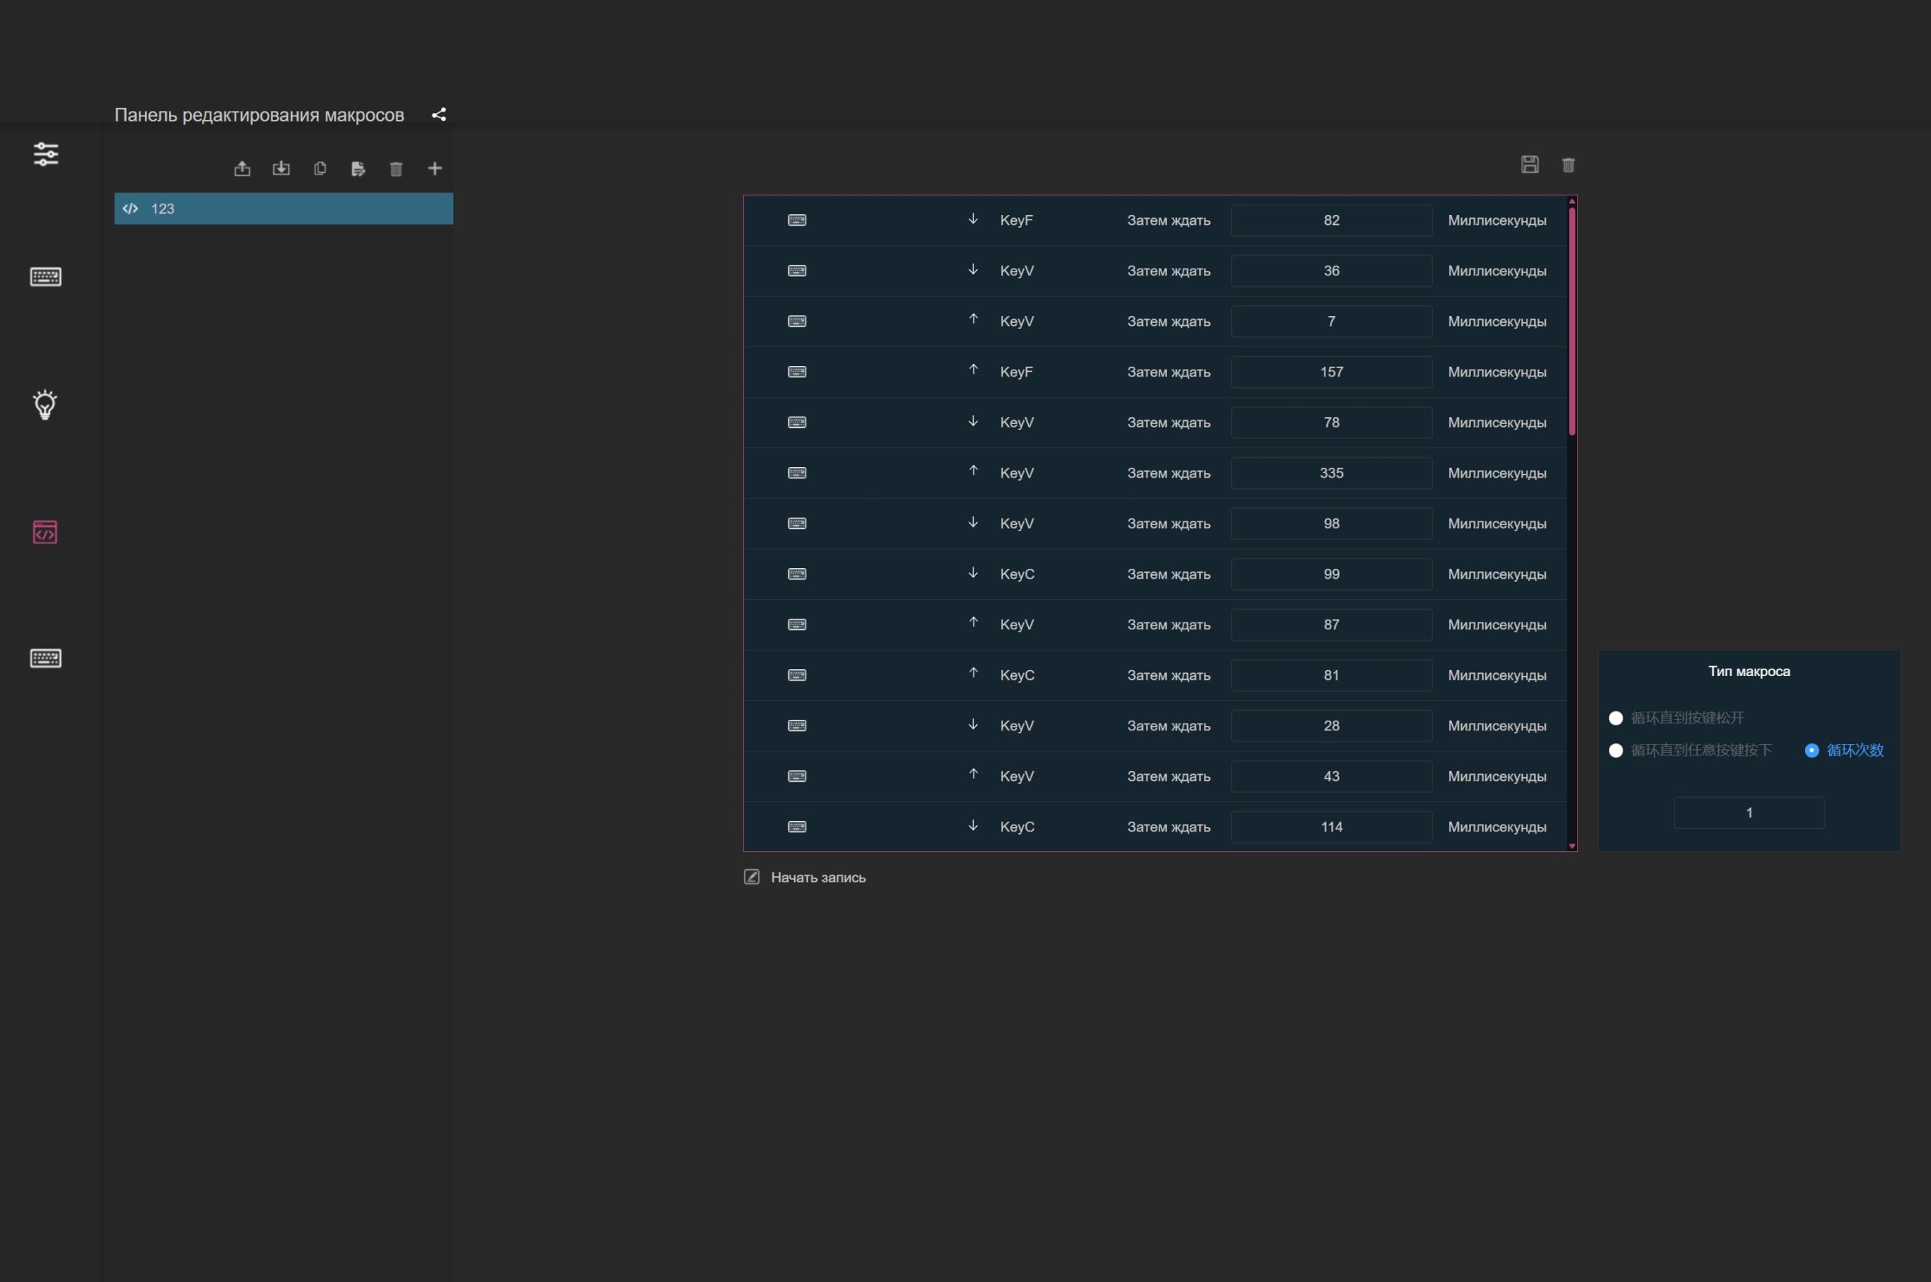The image size is (1931, 1282).
Task: Click the up arrow in the 43 ms row
Action: (972, 774)
